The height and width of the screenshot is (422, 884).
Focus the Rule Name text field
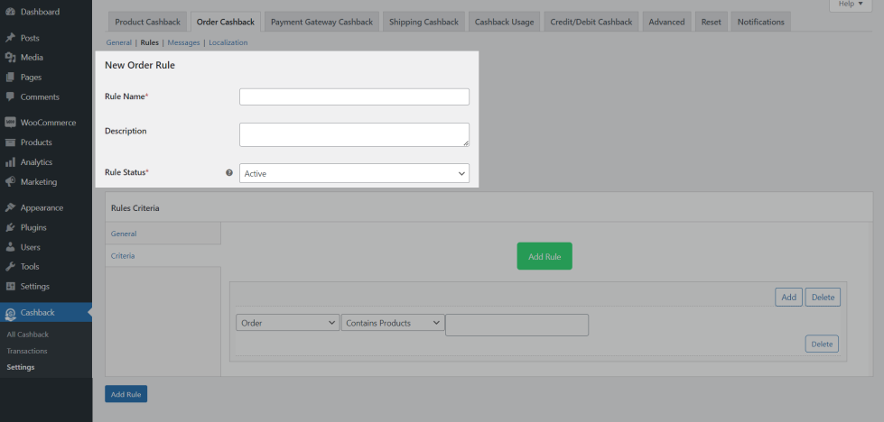[x=354, y=96]
